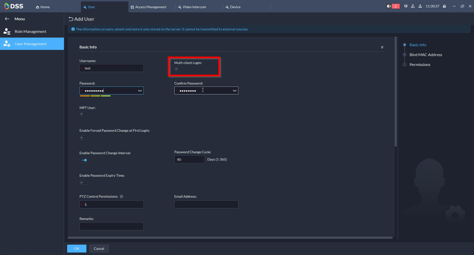Toggle Enable Forced Password Change at First Login
The image size is (474, 255).
(x=83, y=138)
